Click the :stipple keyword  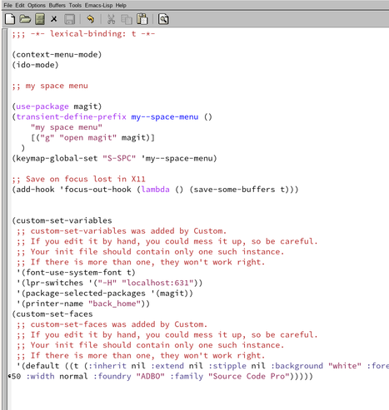point(227,366)
